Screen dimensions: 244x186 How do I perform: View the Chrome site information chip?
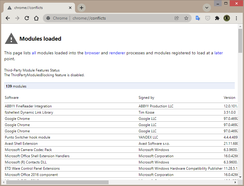(57, 18)
